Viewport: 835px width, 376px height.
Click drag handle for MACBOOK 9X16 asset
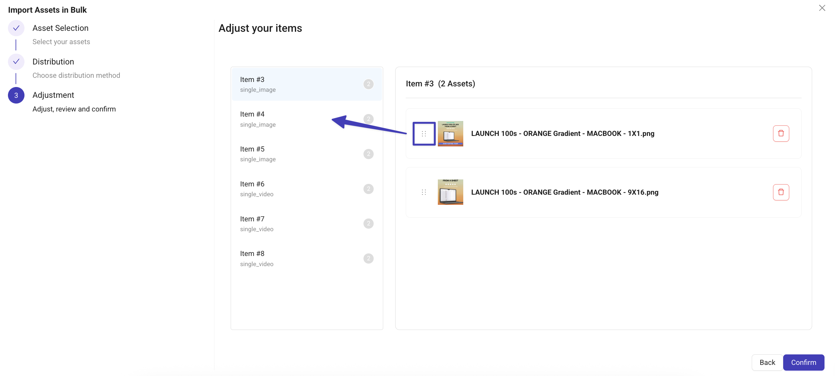(424, 192)
